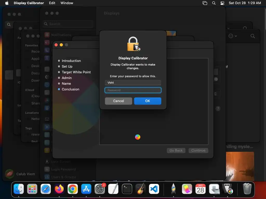266x199 pixels.
Task: Open the downloads installer icon in Dock
Action: pyautogui.click(x=214, y=189)
